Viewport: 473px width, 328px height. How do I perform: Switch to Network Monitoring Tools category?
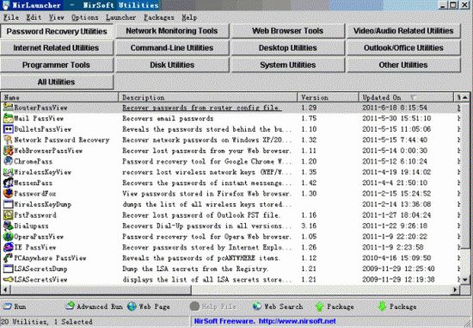click(172, 31)
